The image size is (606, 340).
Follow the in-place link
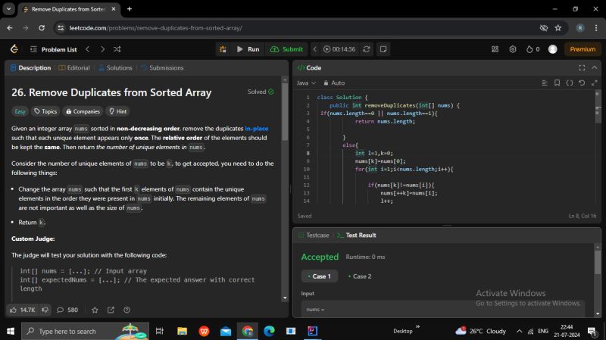pos(257,128)
